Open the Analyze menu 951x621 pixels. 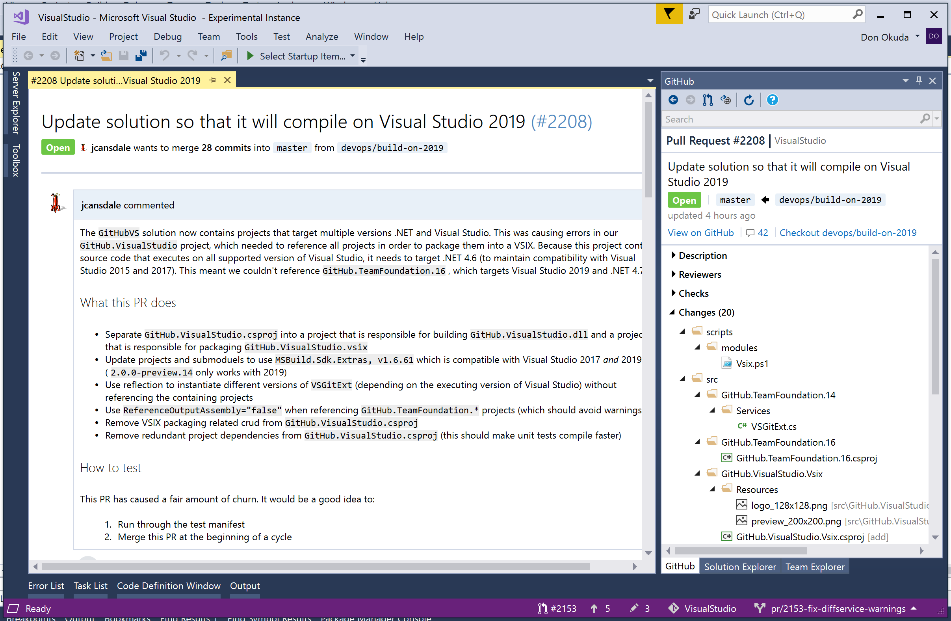[x=321, y=37]
